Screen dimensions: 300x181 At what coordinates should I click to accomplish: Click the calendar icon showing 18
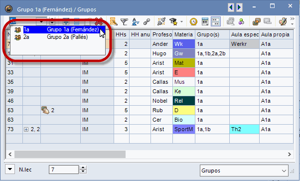[x=205, y=21]
